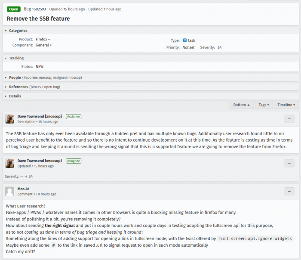The image size is (301, 260).
Task: Expand the People section
Action: coord(15,77)
